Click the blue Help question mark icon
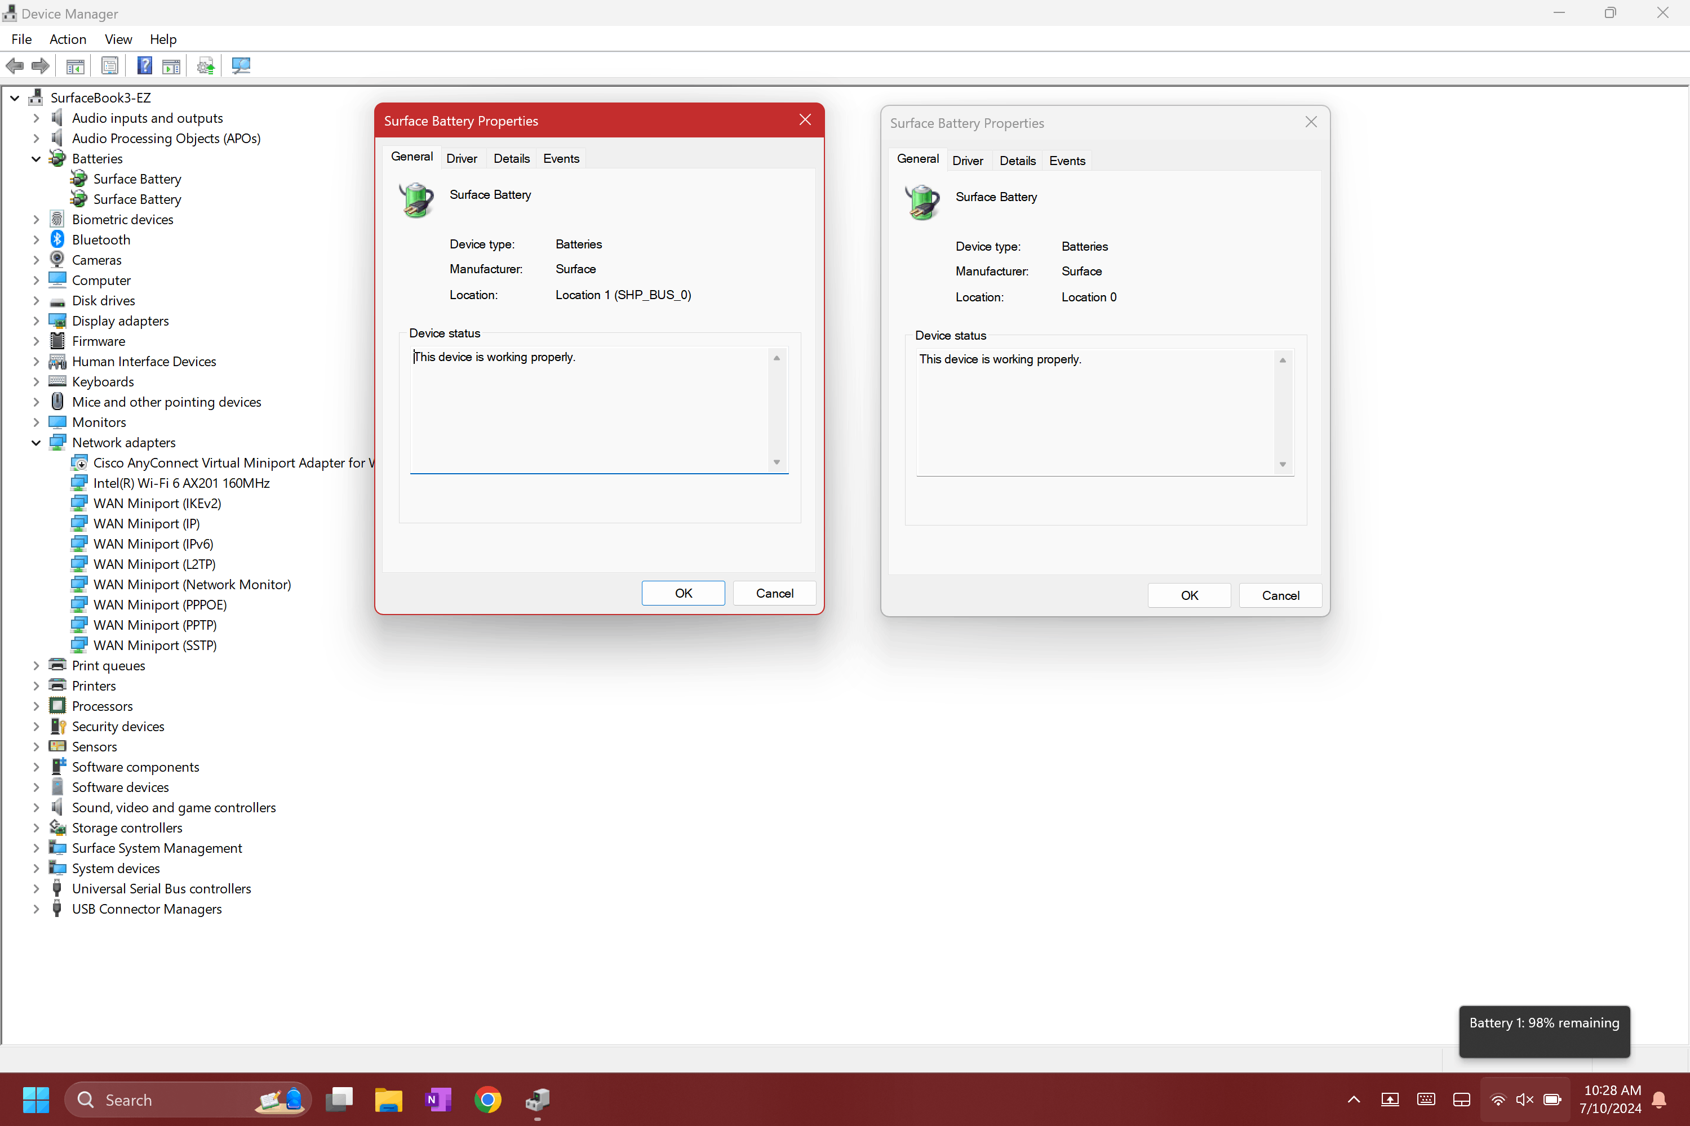This screenshot has height=1126, width=1690. point(144,66)
